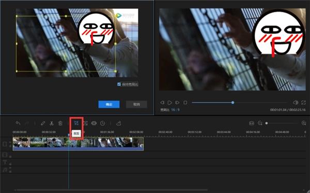Click the scissors split tool

point(52,124)
